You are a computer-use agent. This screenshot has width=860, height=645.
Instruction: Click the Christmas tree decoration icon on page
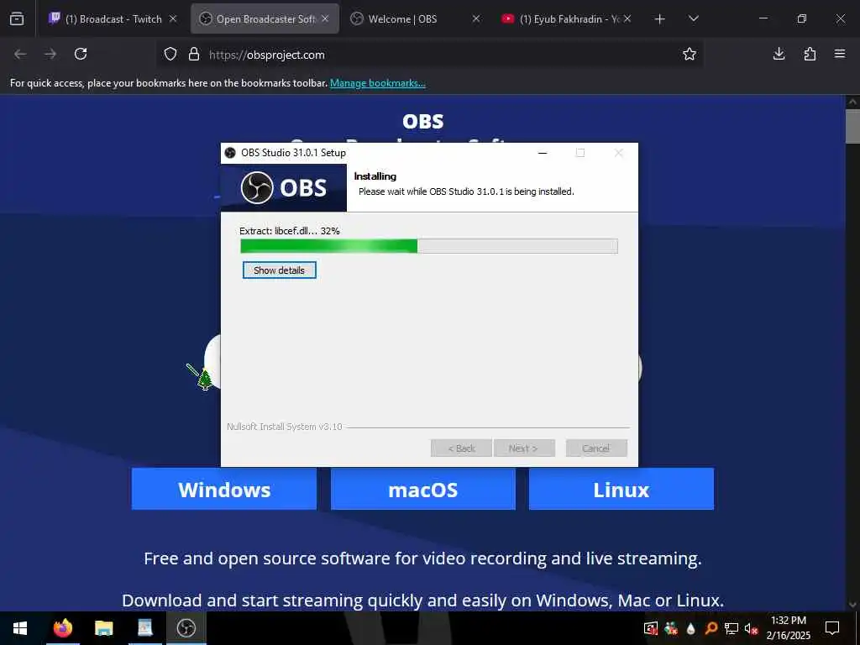[x=205, y=379]
